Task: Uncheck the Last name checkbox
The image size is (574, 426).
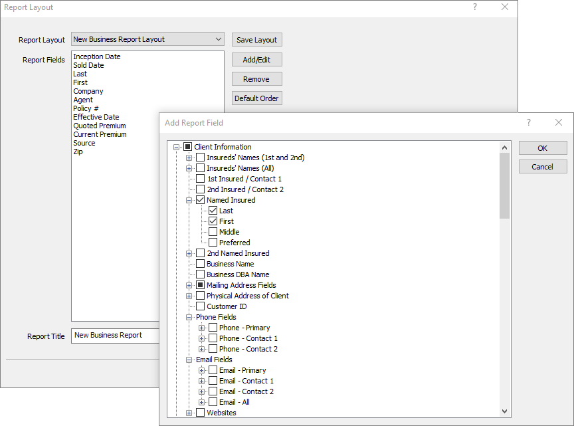Action: pyautogui.click(x=213, y=210)
